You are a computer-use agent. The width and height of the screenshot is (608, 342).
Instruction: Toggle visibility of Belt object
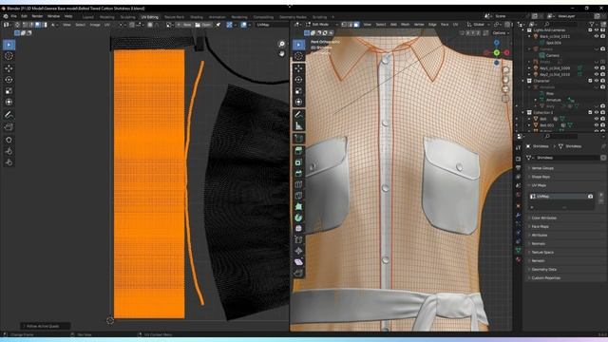click(x=597, y=119)
